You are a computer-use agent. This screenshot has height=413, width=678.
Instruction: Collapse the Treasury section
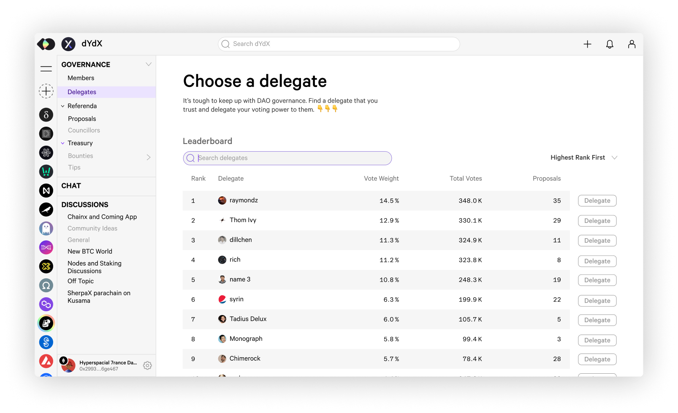pos(63,143)
